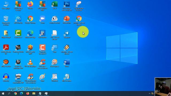Expand hidden system tray icons chevron
171x96 pixels.
coord(149,94)
